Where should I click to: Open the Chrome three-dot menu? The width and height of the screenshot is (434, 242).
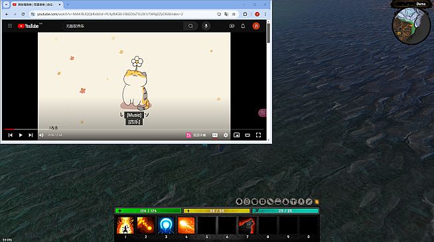coord(265,14)
